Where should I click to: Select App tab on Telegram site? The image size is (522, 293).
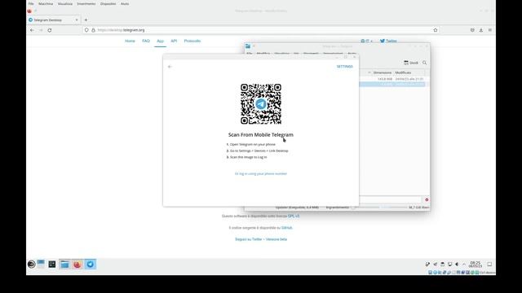[160, 41]
